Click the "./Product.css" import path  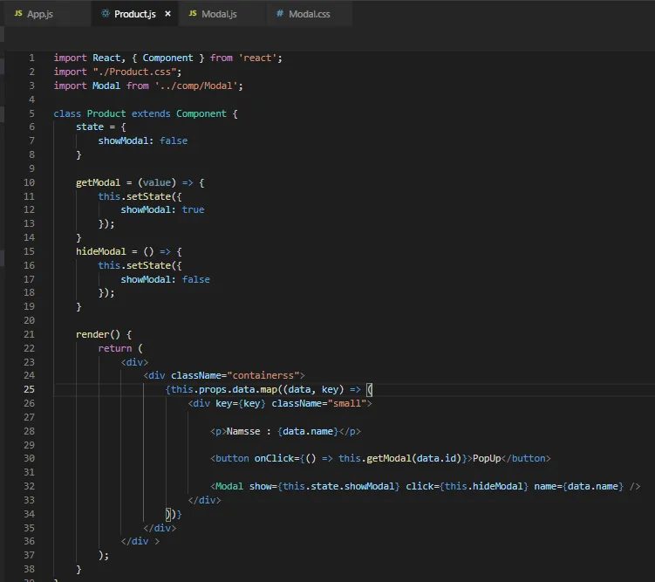point(134,72)
